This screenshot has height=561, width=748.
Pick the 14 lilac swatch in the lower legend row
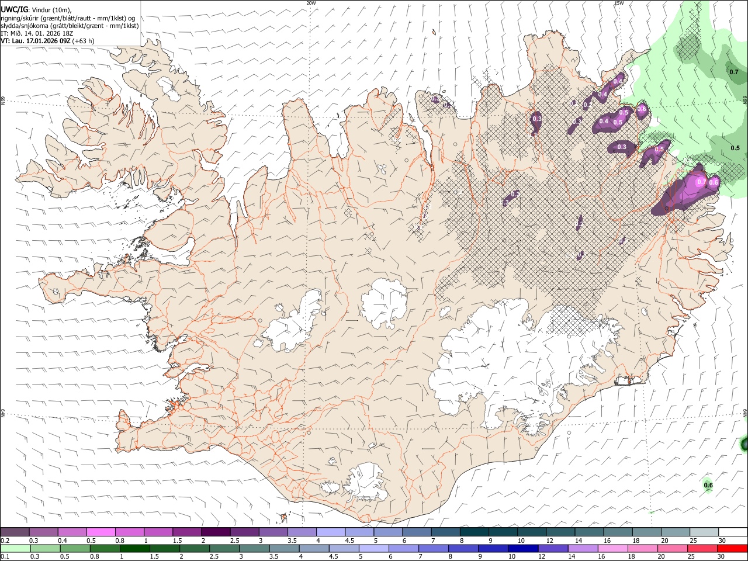(x=583, y=548)
